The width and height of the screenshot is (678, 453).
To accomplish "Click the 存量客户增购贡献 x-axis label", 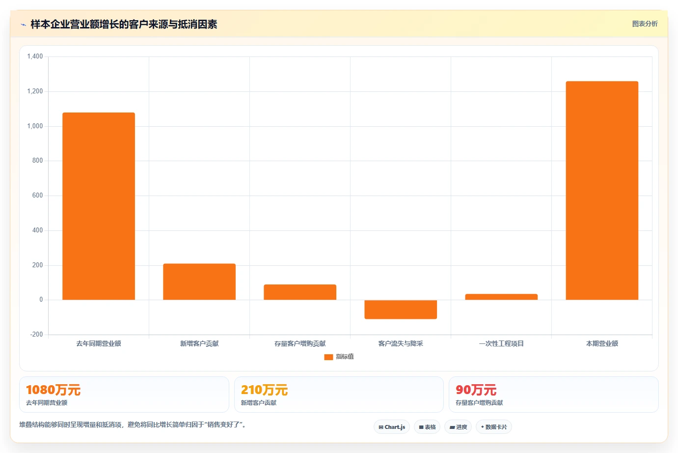I will [x=300, y=343].
